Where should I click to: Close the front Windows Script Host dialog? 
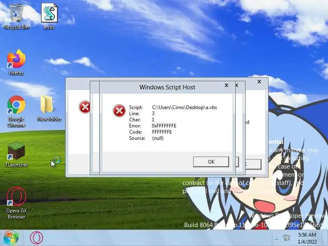(226, 85)
